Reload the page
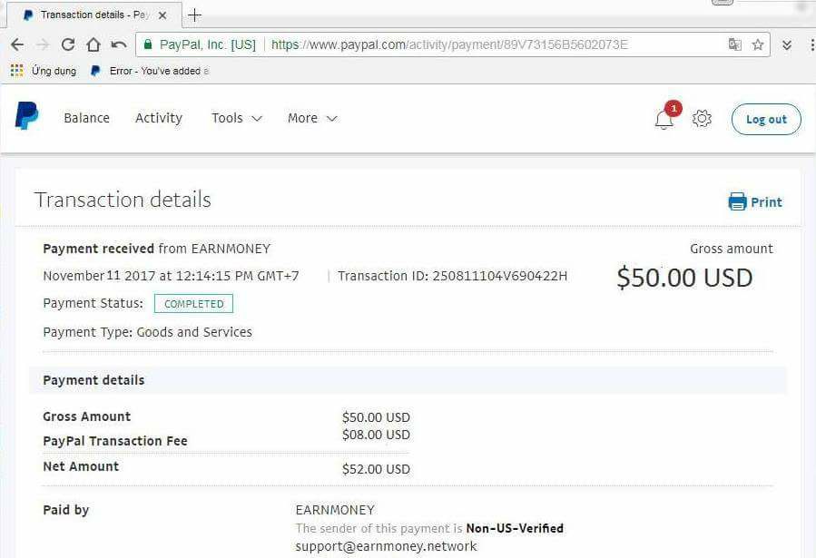 (x=67, y=44)
